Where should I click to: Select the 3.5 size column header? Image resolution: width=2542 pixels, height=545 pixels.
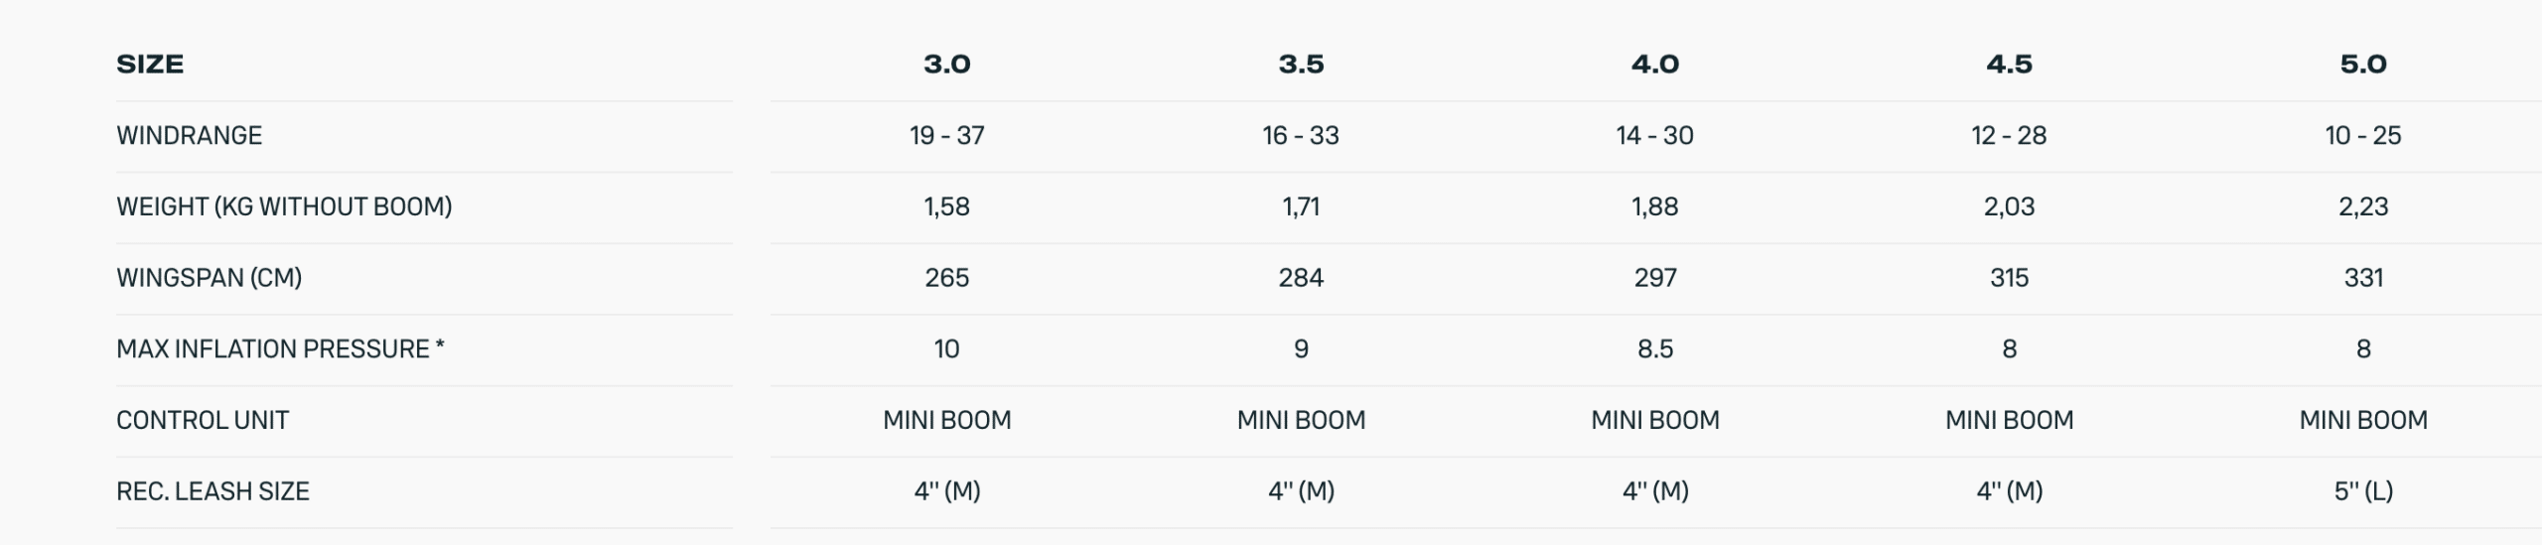coord(1301,65)
